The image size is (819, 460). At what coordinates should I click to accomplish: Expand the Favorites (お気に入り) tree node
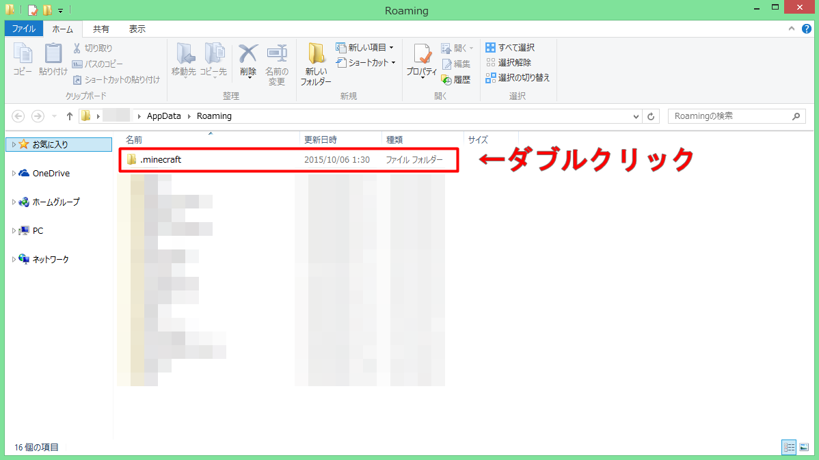tap(14, 145)
